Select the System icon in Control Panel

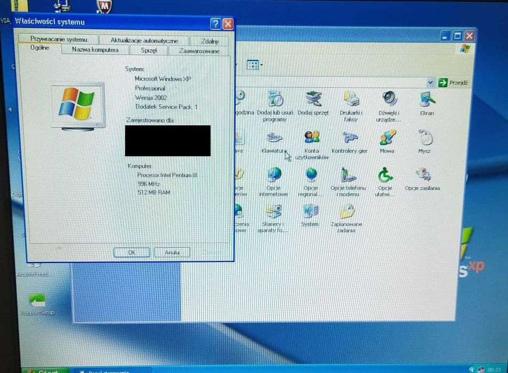pyautogui.click(x=309, y=215)
